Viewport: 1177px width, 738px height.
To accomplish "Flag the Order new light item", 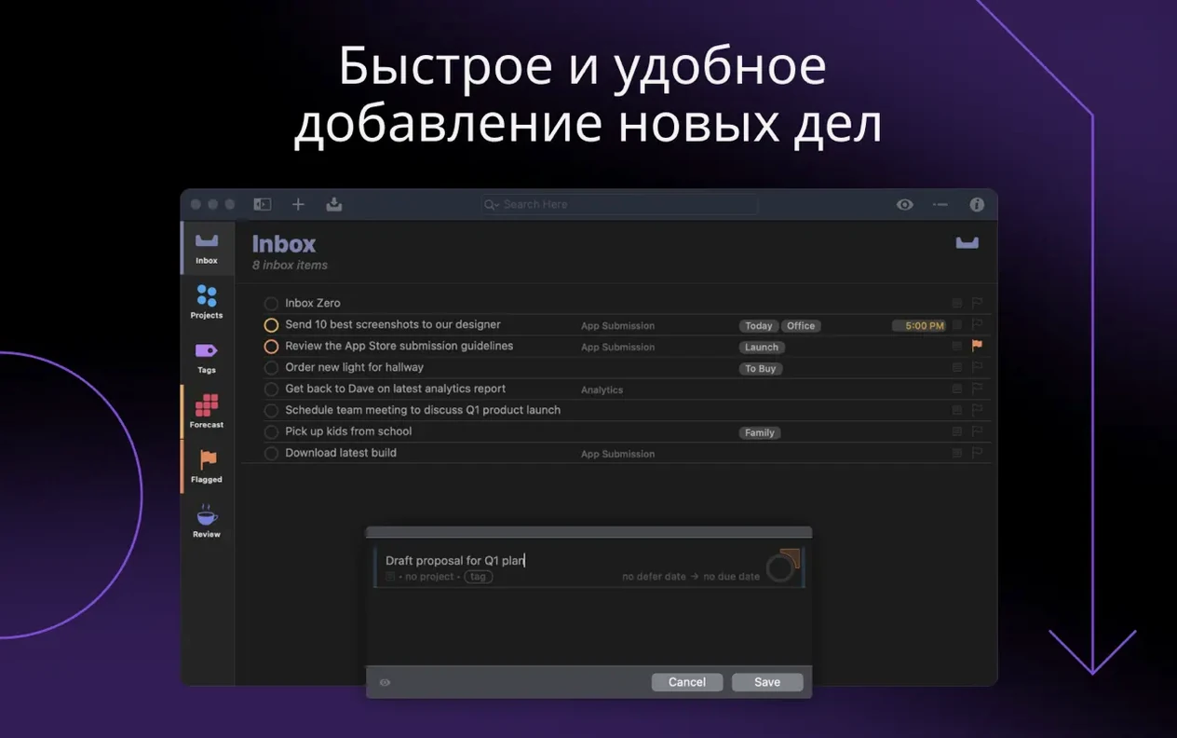I will [977, 367].
